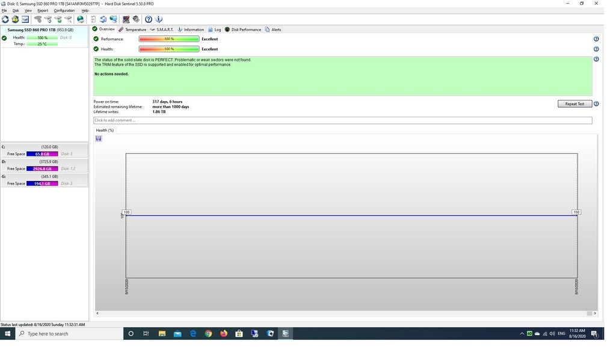Open the File menu

[x=4, y=11]
